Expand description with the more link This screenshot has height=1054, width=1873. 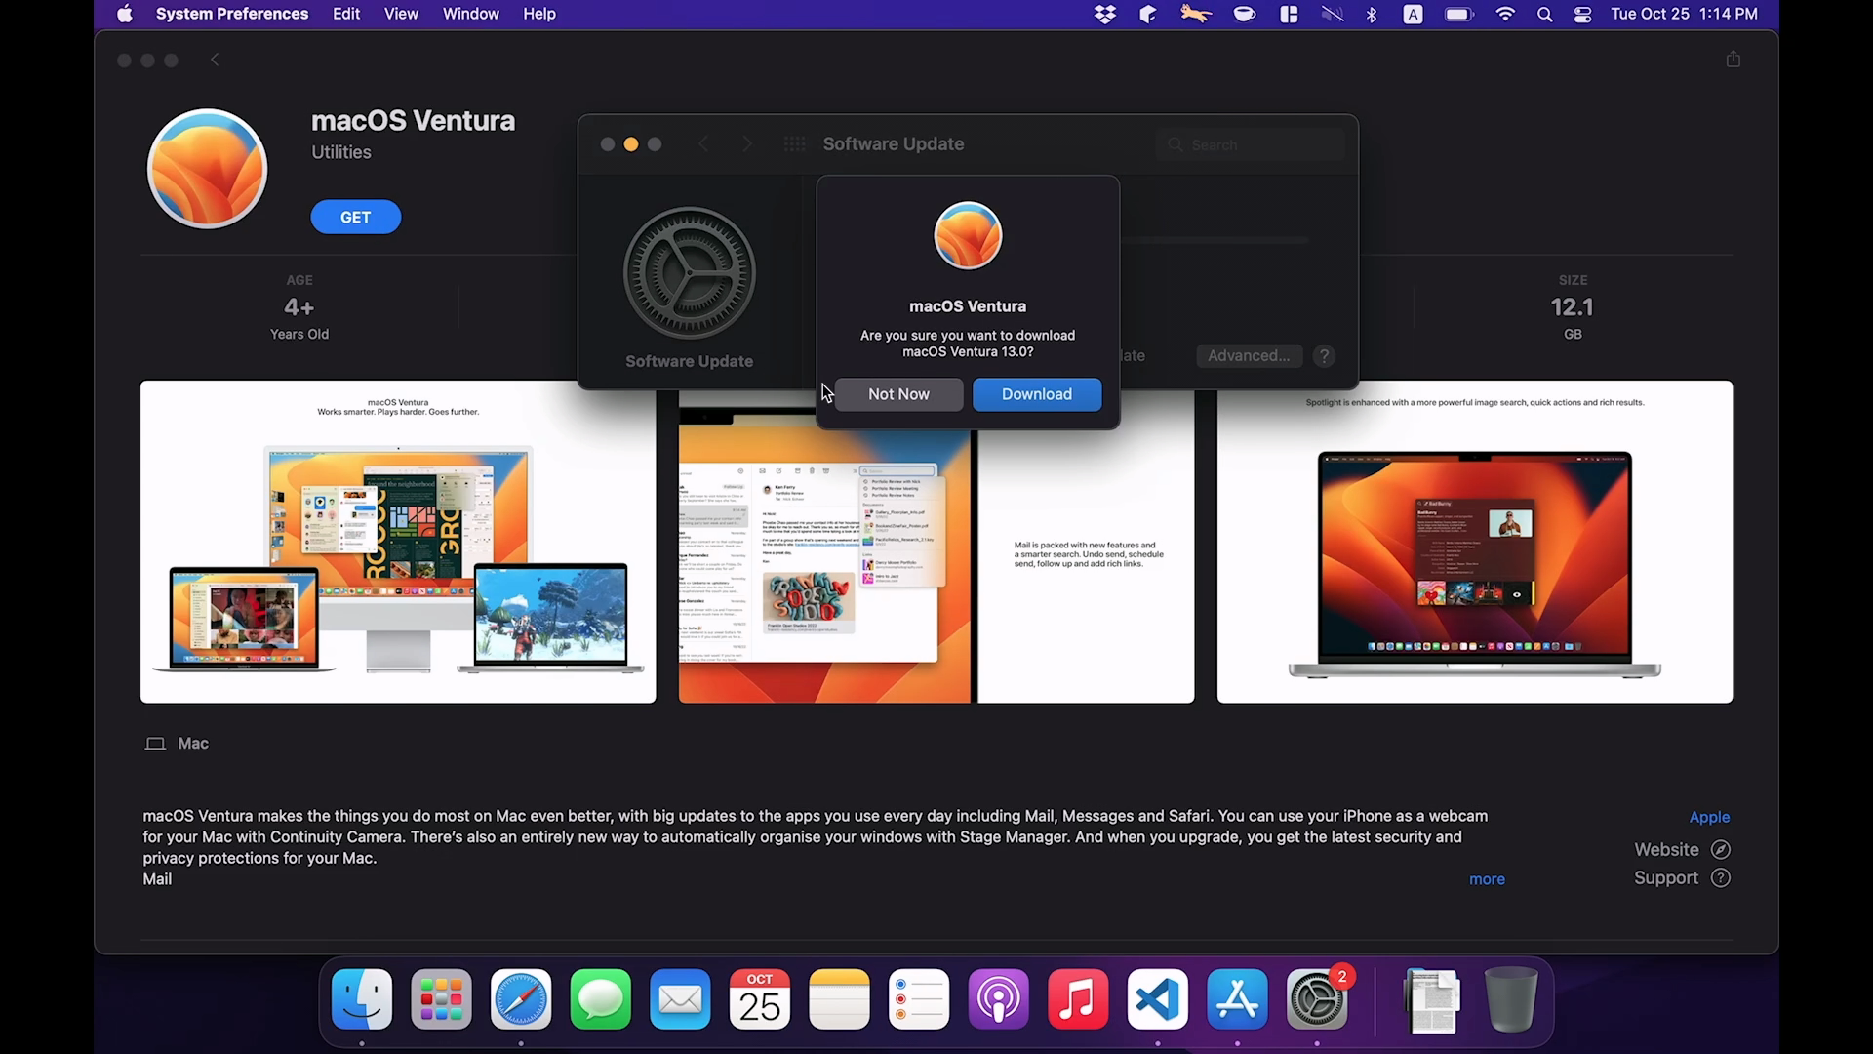tap(1487, 879)
